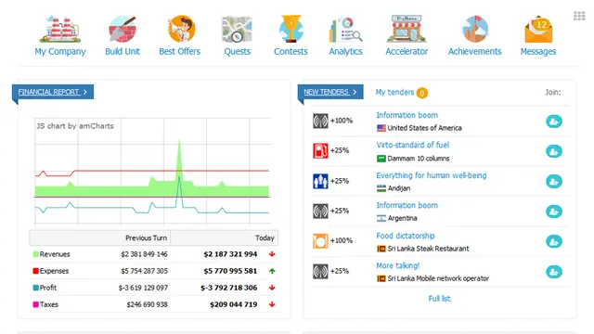594x334 pixels.
Task: Open the My Company factory icon
Action: tap(59, 29)
